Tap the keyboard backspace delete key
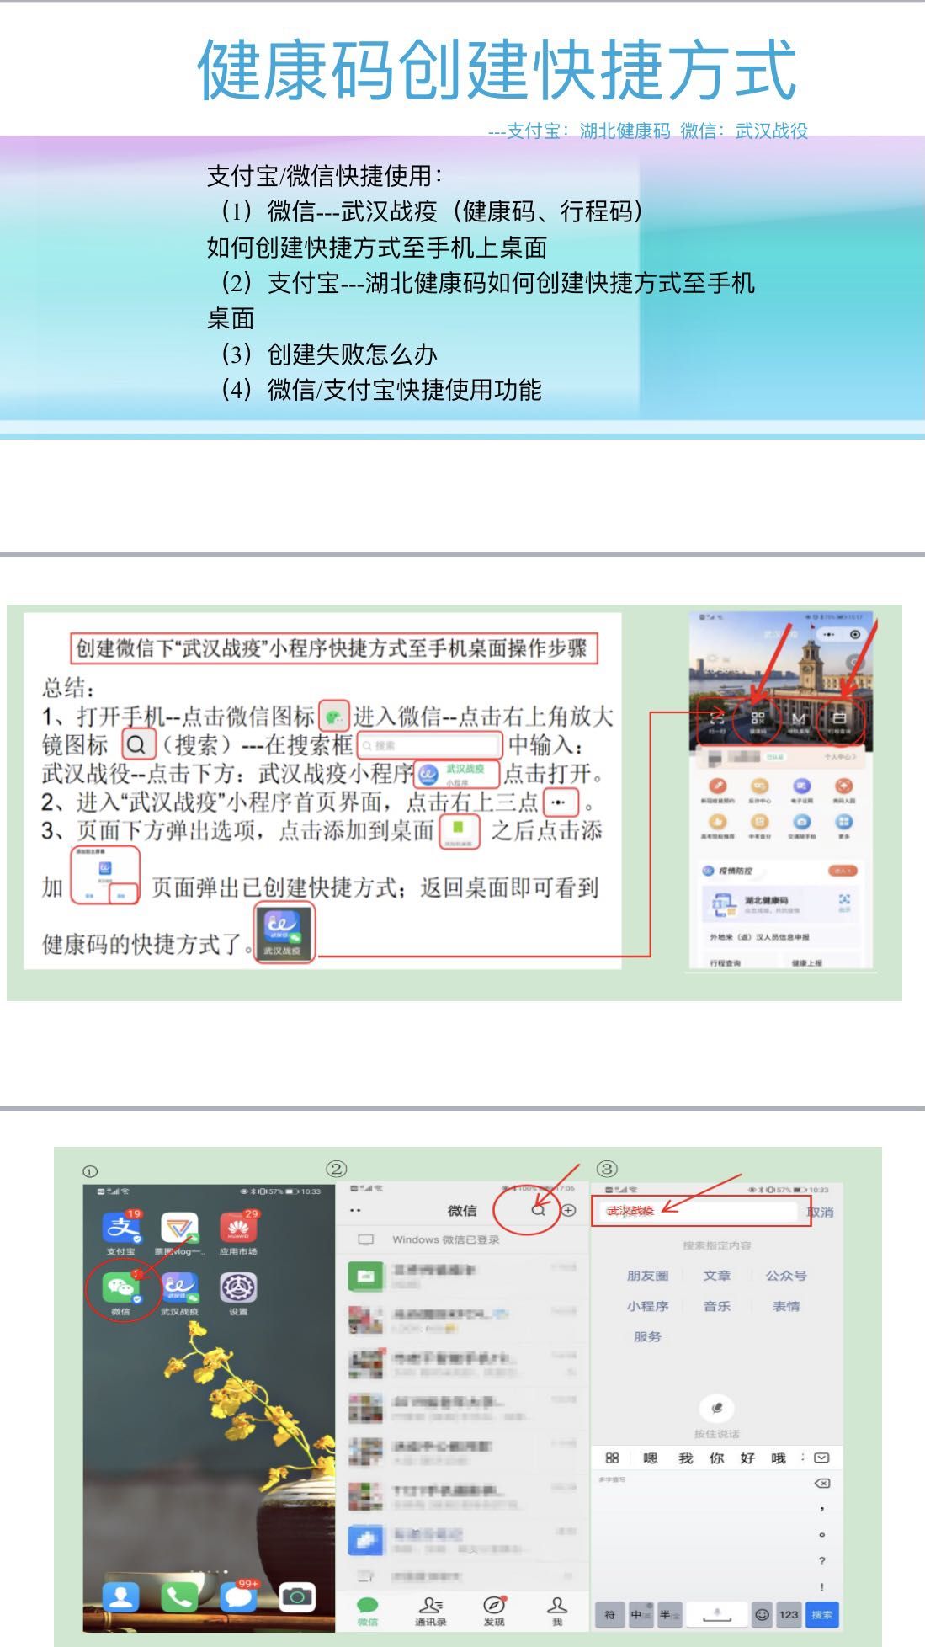This screenshot has height=1647, width=925. [822, 1484]
